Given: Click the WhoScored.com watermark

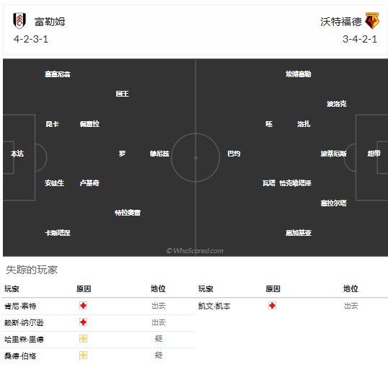Looking at the screenshot, I should (195, 251).
